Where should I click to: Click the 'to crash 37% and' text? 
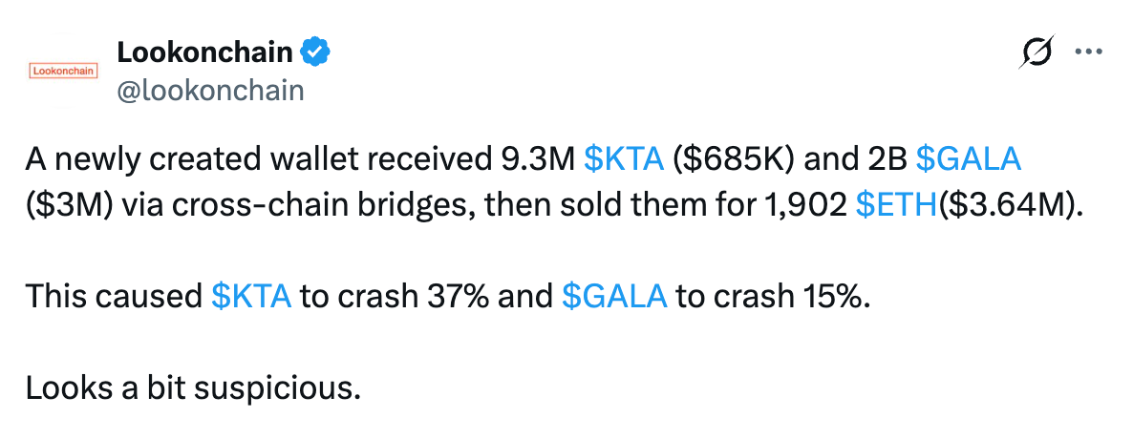pyautogui.click(x=426, y=297)
